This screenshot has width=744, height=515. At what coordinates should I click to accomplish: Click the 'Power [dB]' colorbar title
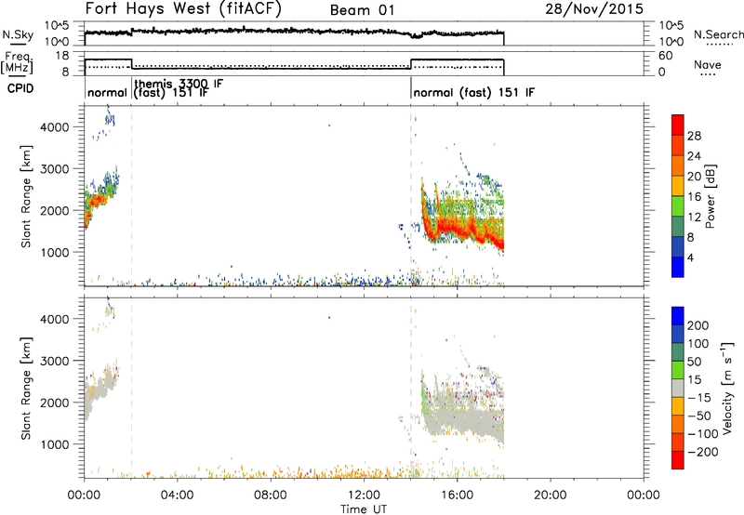[711, 196]
